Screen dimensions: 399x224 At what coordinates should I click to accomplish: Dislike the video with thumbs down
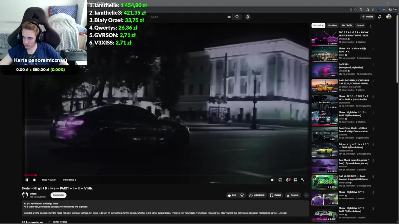[x=242, y=195]
